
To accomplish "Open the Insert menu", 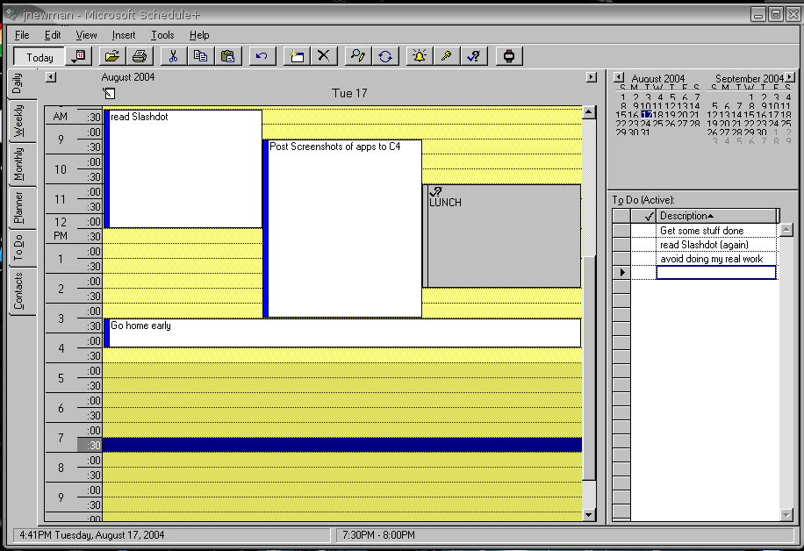I will click(x=124, y=35).
